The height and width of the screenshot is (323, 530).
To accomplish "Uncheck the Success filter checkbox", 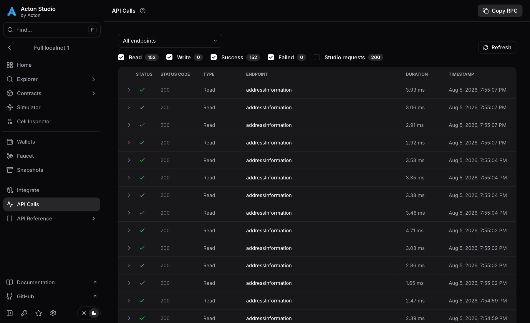I will click(214, 57).
